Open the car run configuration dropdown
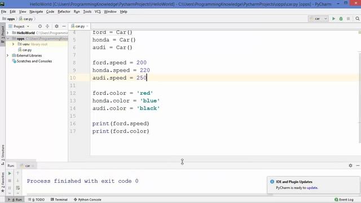Image resolution: width=361 pixels, height=203 pixels. (318, 19)
